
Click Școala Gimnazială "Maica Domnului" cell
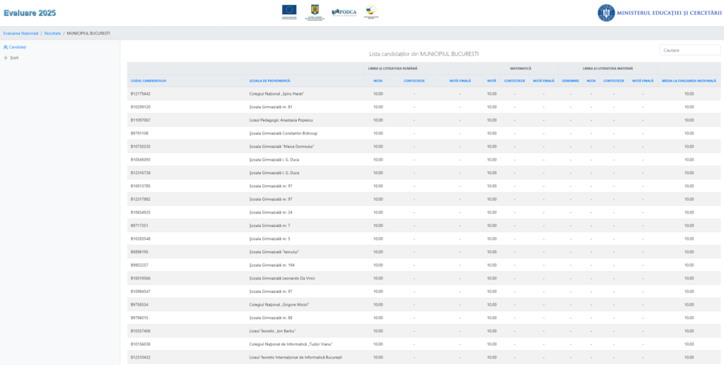coord(281,146)
